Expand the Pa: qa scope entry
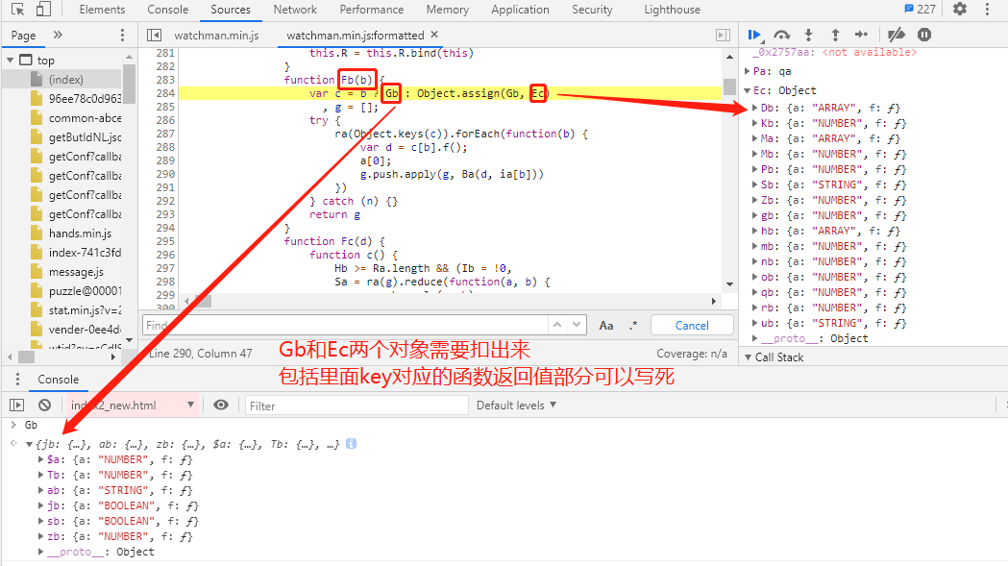 748,71
